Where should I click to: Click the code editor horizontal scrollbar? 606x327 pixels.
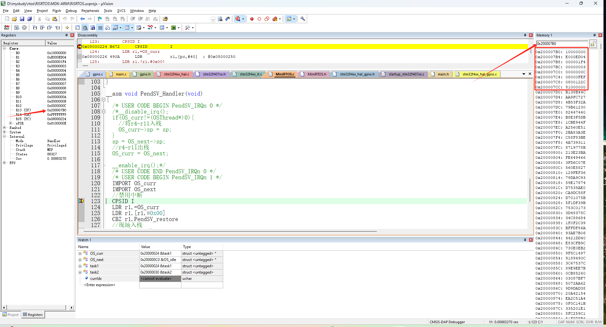229,231
